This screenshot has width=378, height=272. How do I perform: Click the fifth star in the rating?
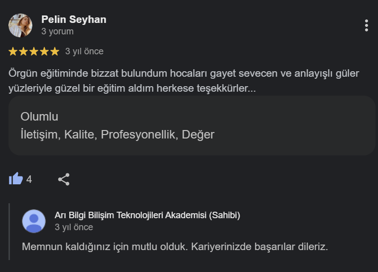tap(54, 51)
